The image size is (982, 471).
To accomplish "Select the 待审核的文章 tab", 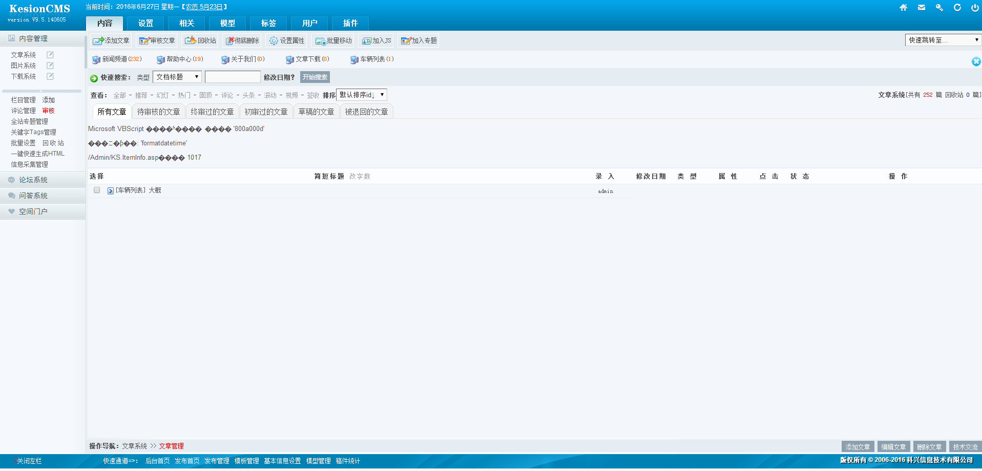I will pos(158,112).
